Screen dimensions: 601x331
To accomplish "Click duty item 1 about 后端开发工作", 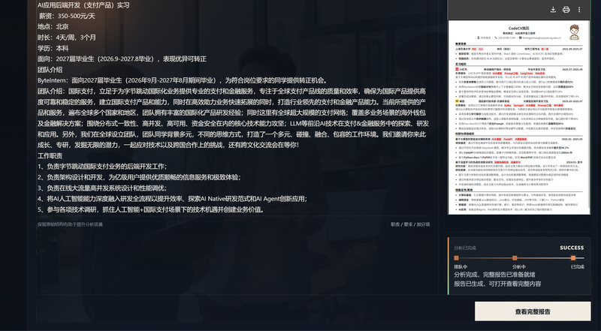I will (x=102, y=167).
